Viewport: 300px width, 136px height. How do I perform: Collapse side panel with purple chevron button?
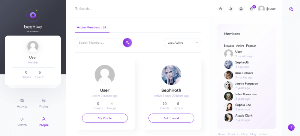291,127
